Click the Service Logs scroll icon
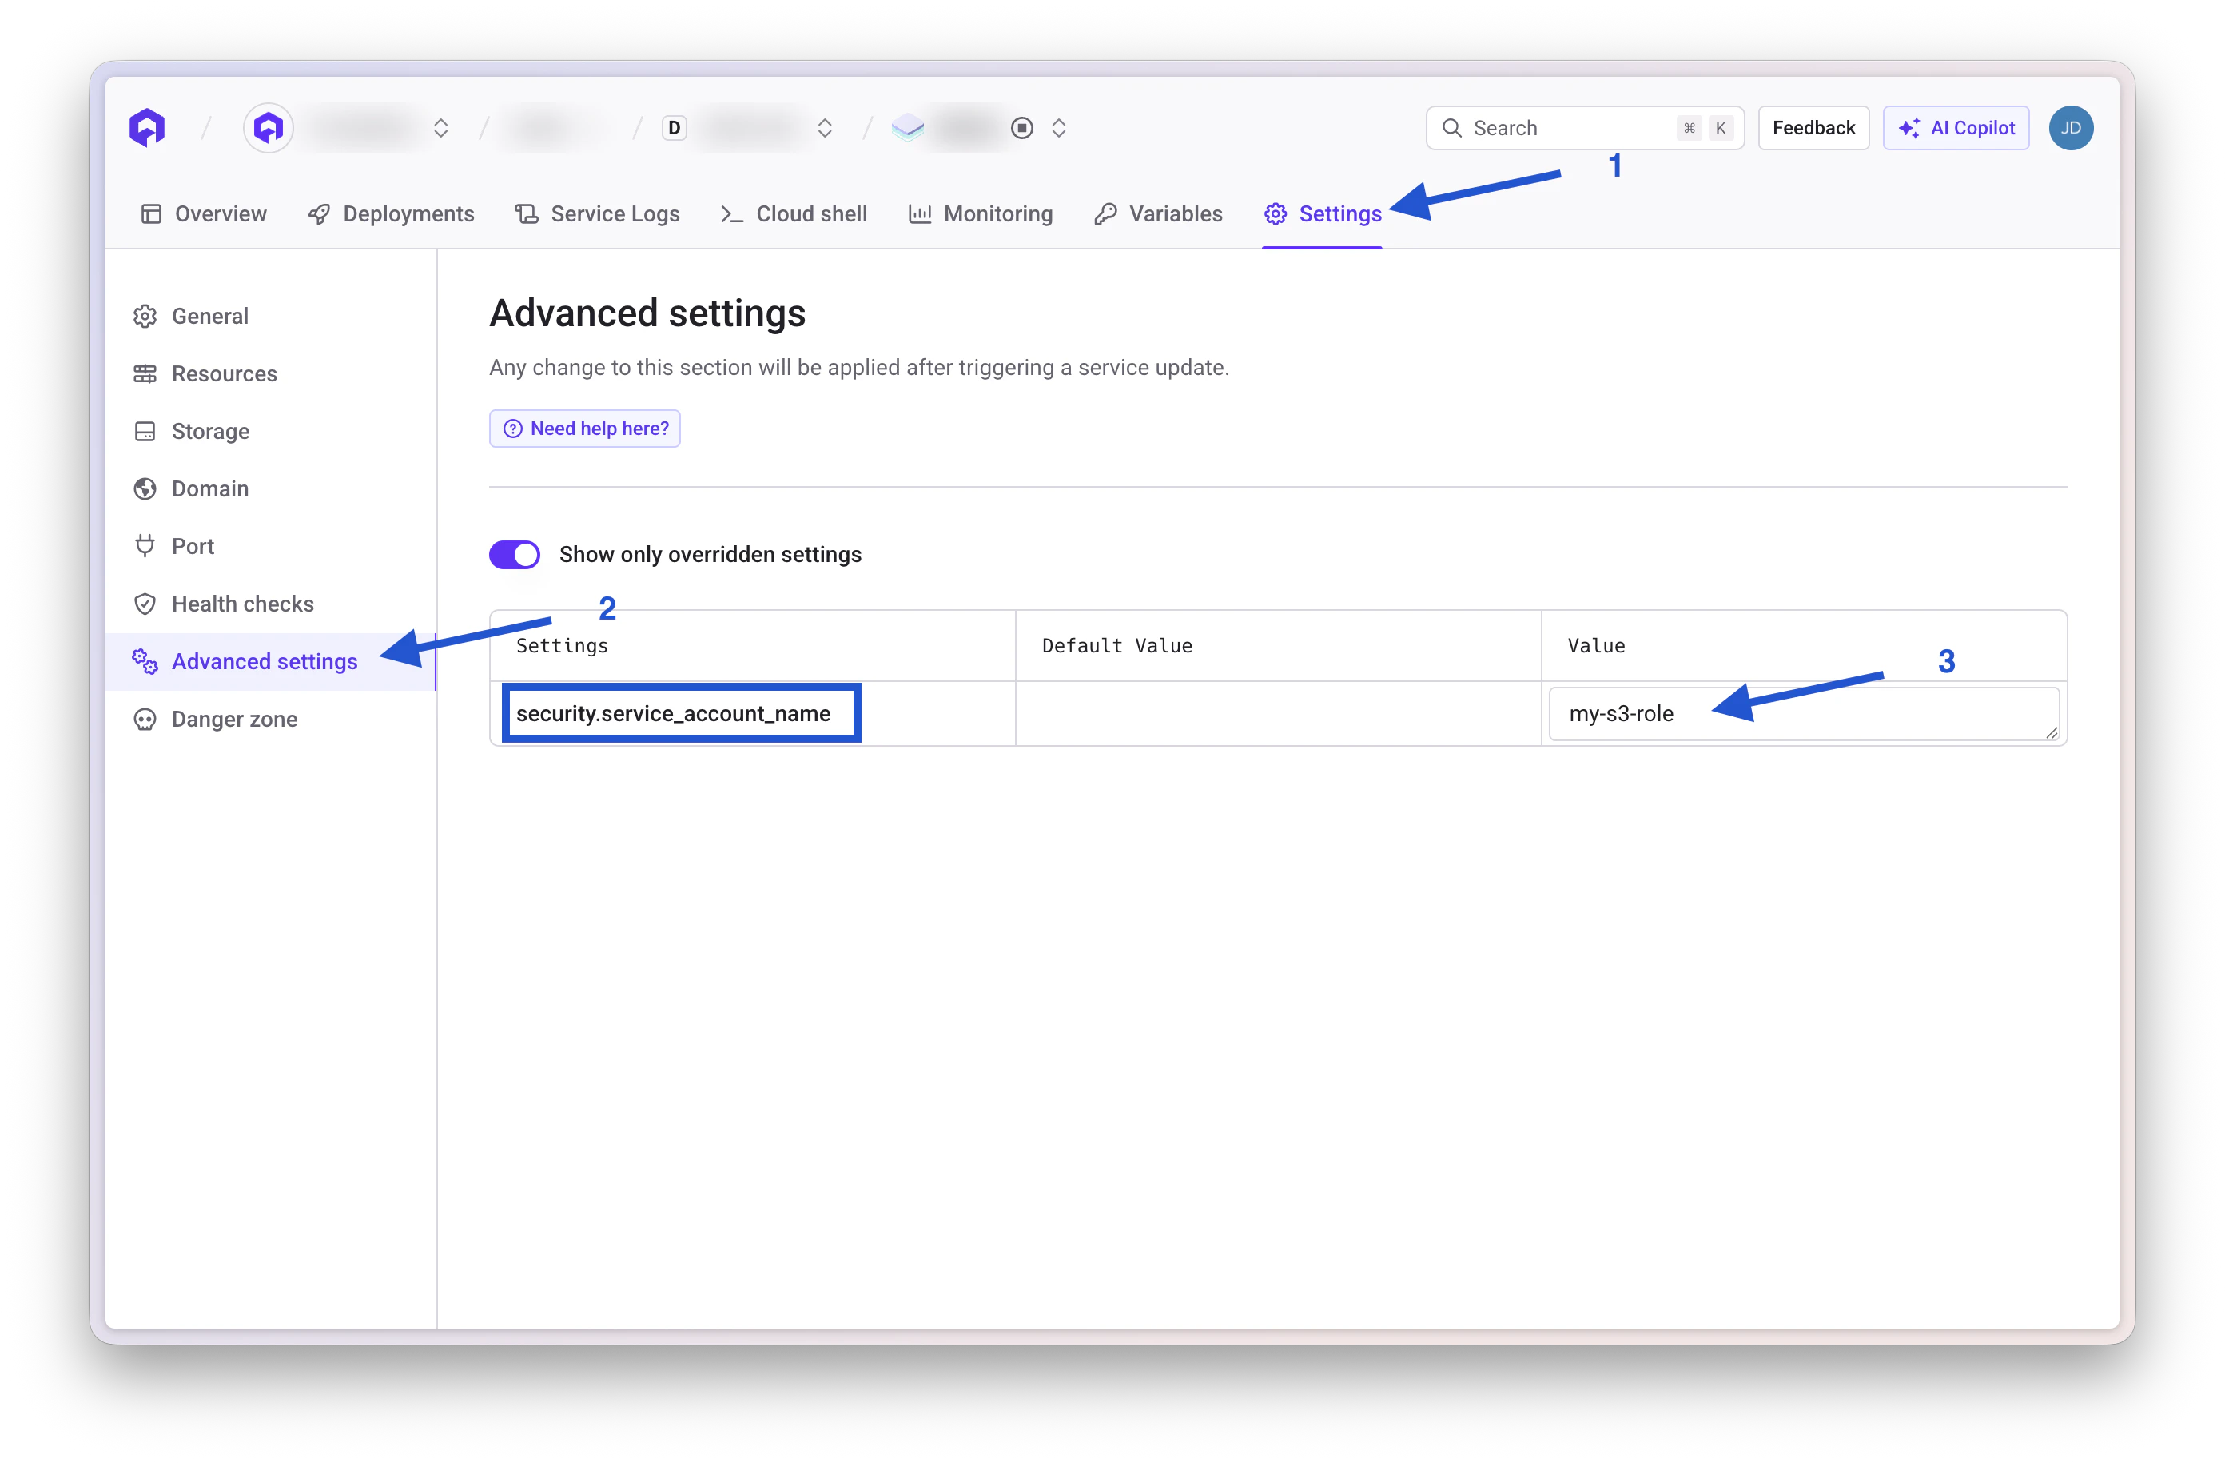2225x1463 pixels. (x=527, y=213)
